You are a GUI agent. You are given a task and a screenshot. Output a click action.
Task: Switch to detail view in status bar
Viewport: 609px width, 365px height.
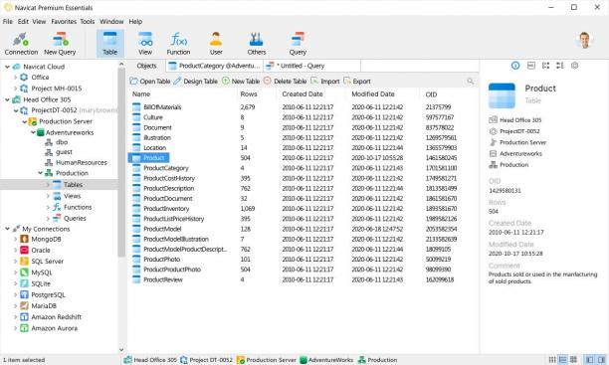tap(562, 360)
